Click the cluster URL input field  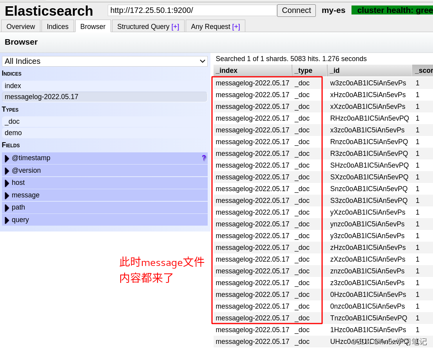(192, 11)
